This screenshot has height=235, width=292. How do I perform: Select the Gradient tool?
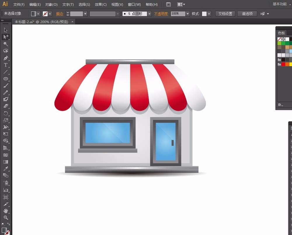point(6,162)
